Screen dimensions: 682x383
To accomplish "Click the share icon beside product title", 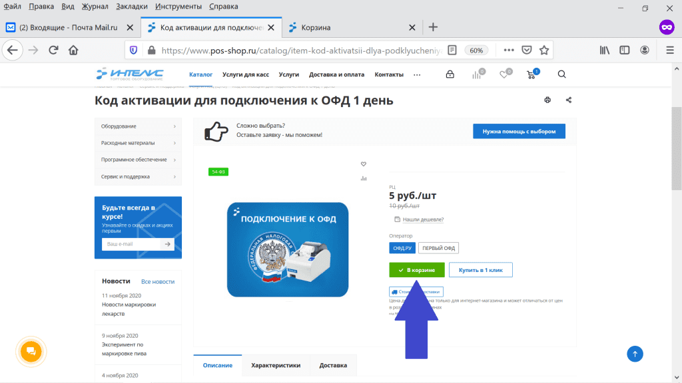I will 569,100.
